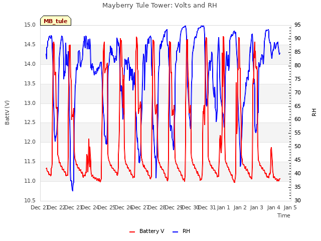Click the Dec 24 date label
The height and width of the screenshot is (241, 321).
tap(90, 207)
